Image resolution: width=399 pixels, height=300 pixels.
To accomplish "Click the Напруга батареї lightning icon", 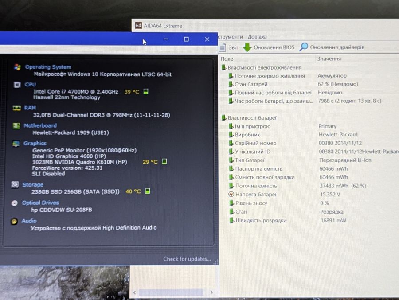I will point(231,194).
